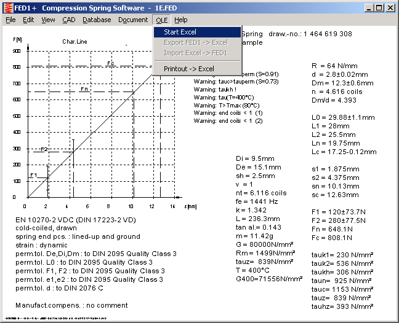Click the 'De = 15.1mm' text
The width and height of the screenshot is (399, 323).
[x=258, y=168]
